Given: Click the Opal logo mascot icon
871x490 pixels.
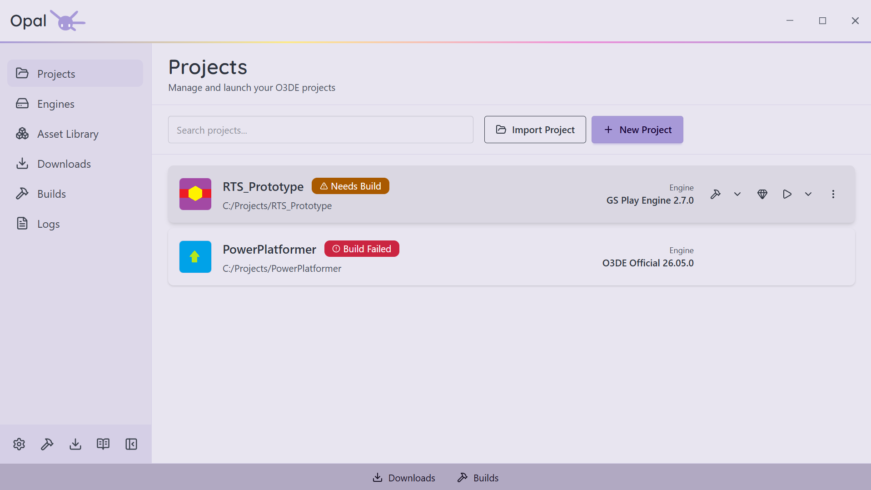Looking at the screenshot, I should click(67, 21).
